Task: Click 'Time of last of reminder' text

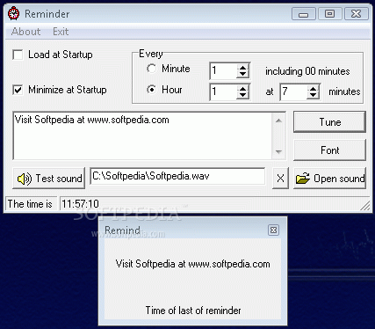Action: coord(193,311)
